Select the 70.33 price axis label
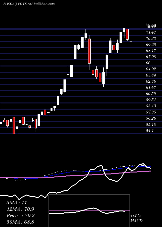 coord(151,38)
